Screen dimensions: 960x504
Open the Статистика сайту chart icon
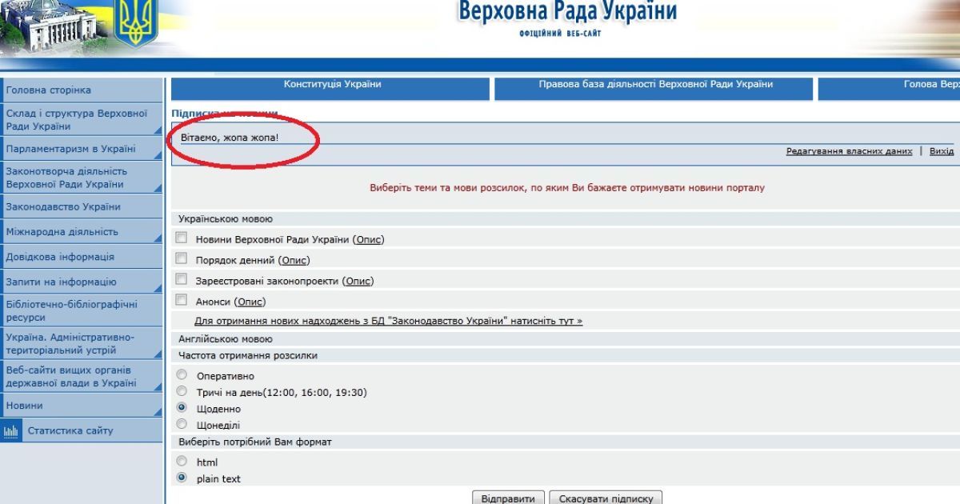click(11, 431)
